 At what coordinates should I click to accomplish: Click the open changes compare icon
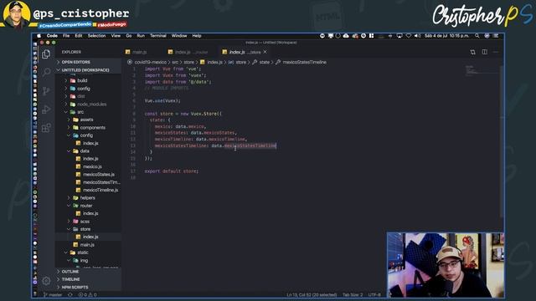[472, 52]
